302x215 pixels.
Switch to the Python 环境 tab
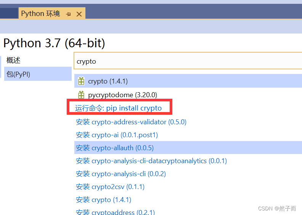point(40,14)
